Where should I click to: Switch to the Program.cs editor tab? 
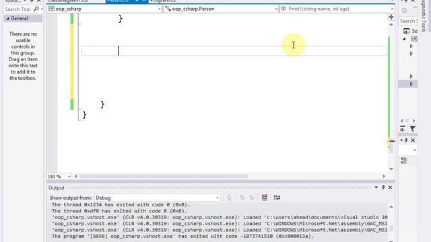tap(163, 1)
